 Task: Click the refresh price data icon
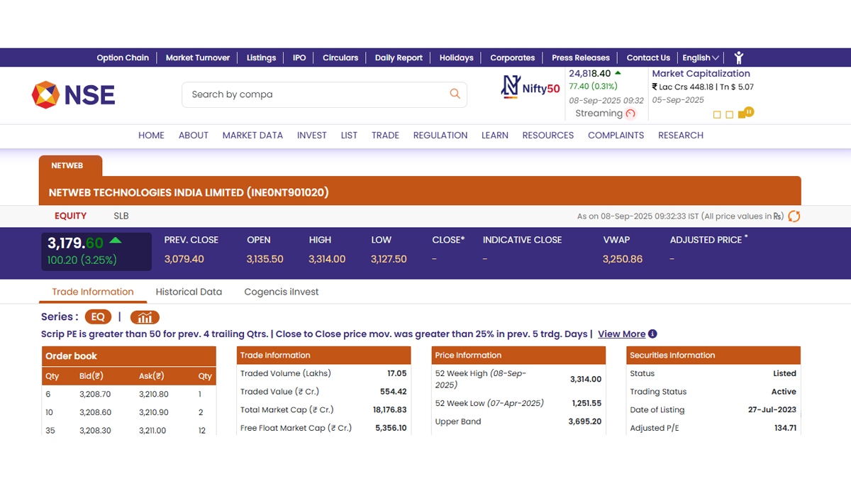(x=794, y=216)
